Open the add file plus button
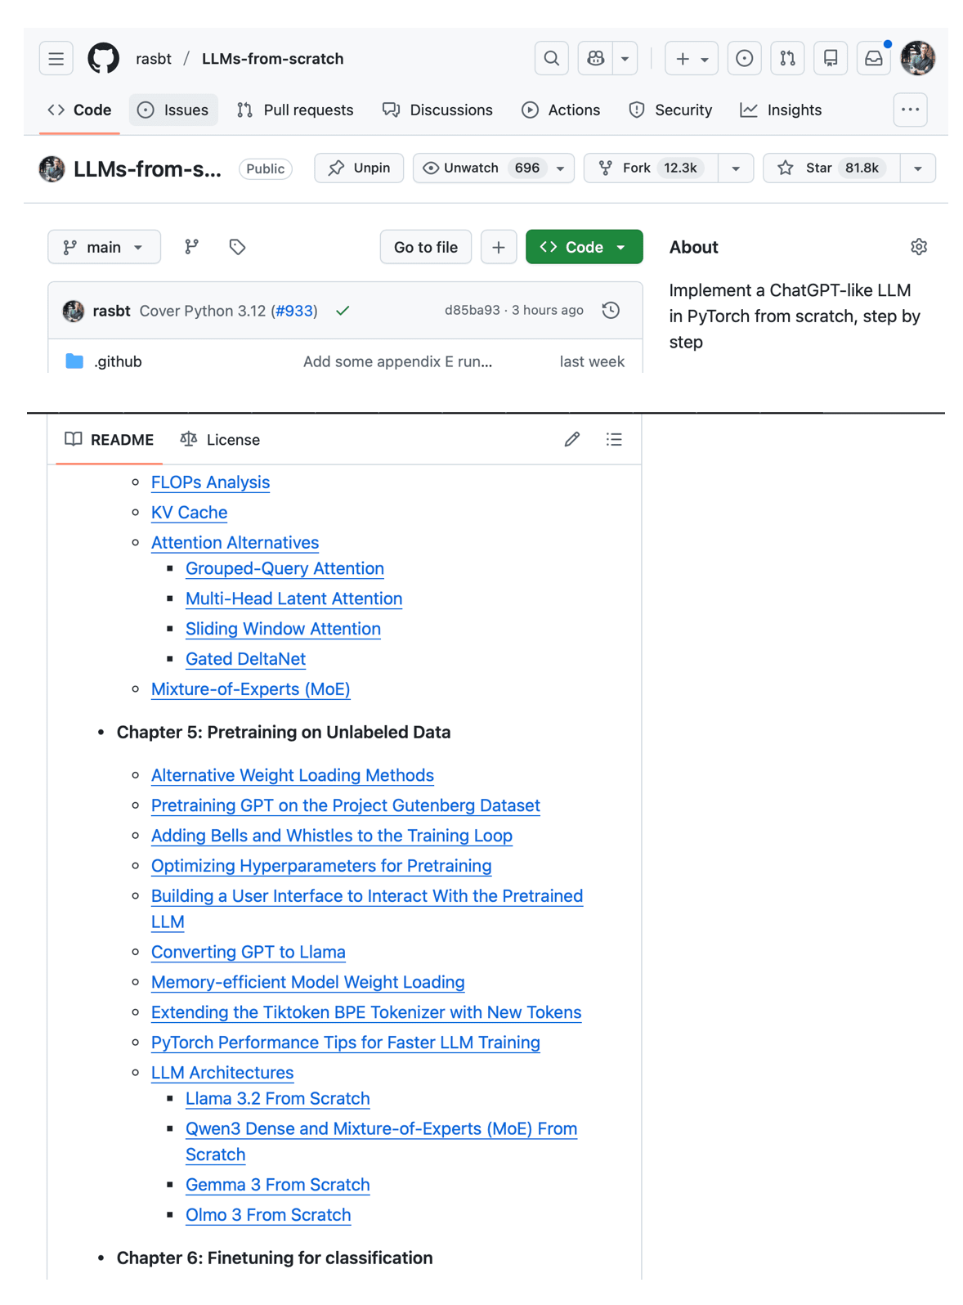The image size is (963, 1305). 499,247
